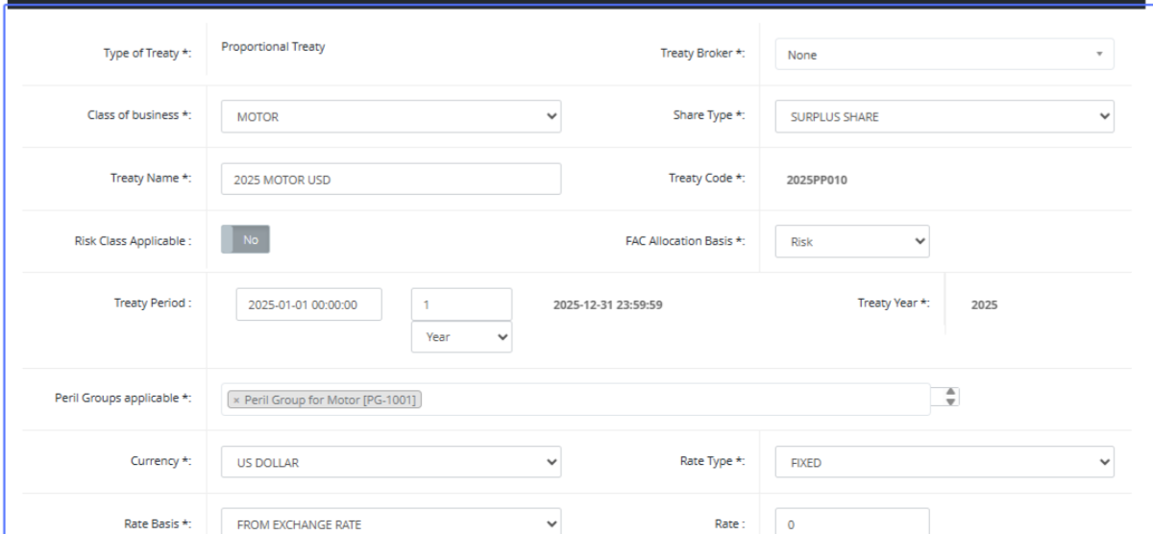Toggle the Risk Class Applicable switch
Viewport: 1153px width, 534px height.
coord(245,240)
